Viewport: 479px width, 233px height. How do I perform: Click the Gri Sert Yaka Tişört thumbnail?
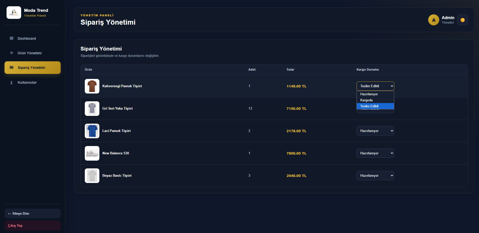point(92,109)
